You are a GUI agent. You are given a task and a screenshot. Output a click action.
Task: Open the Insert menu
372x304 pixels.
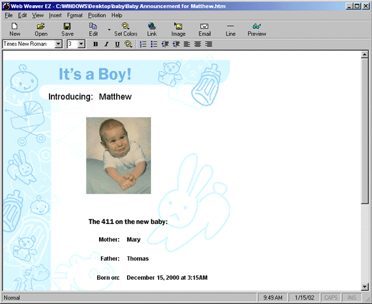pos(55,15)
